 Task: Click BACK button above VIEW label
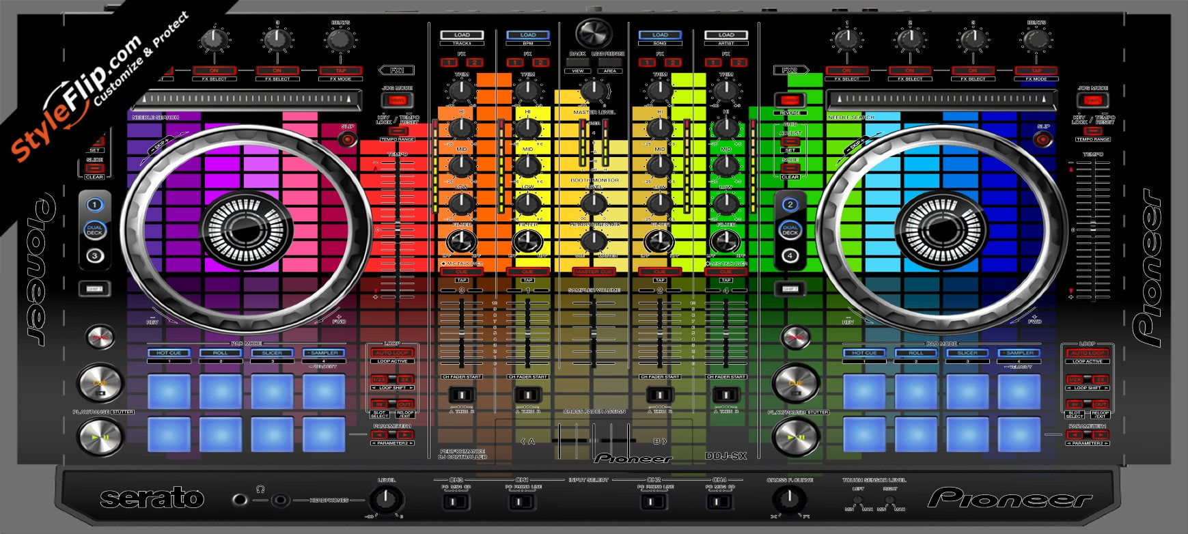coord(577,62)
